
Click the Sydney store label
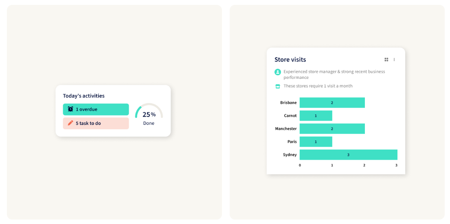tap(290, 155)
